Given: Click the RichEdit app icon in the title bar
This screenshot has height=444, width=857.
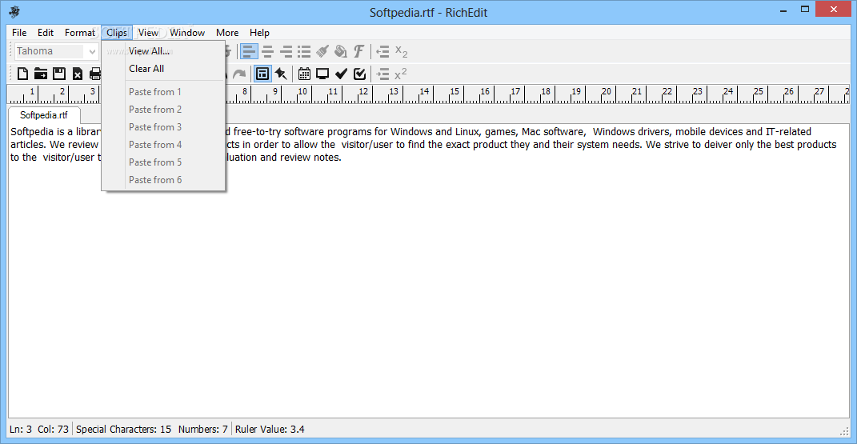Looking at the screenshot, I should tap(14, 12).
